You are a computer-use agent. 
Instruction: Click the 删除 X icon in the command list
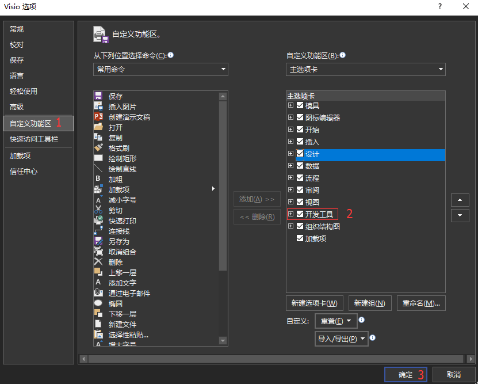coord(98,262)
